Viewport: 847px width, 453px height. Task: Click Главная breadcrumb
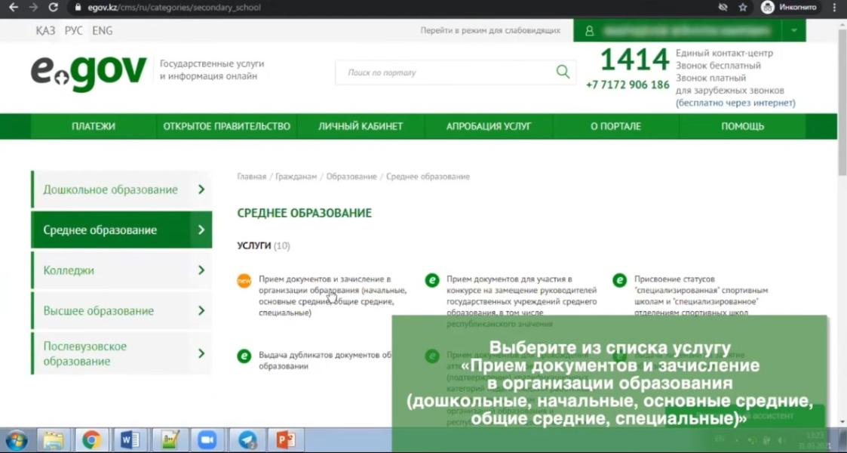point(252,177)
